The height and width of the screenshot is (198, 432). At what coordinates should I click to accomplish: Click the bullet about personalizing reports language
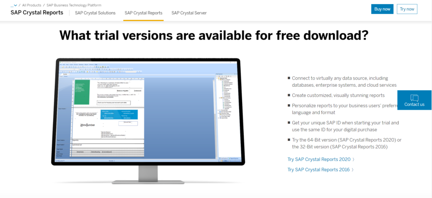[345, 109]
